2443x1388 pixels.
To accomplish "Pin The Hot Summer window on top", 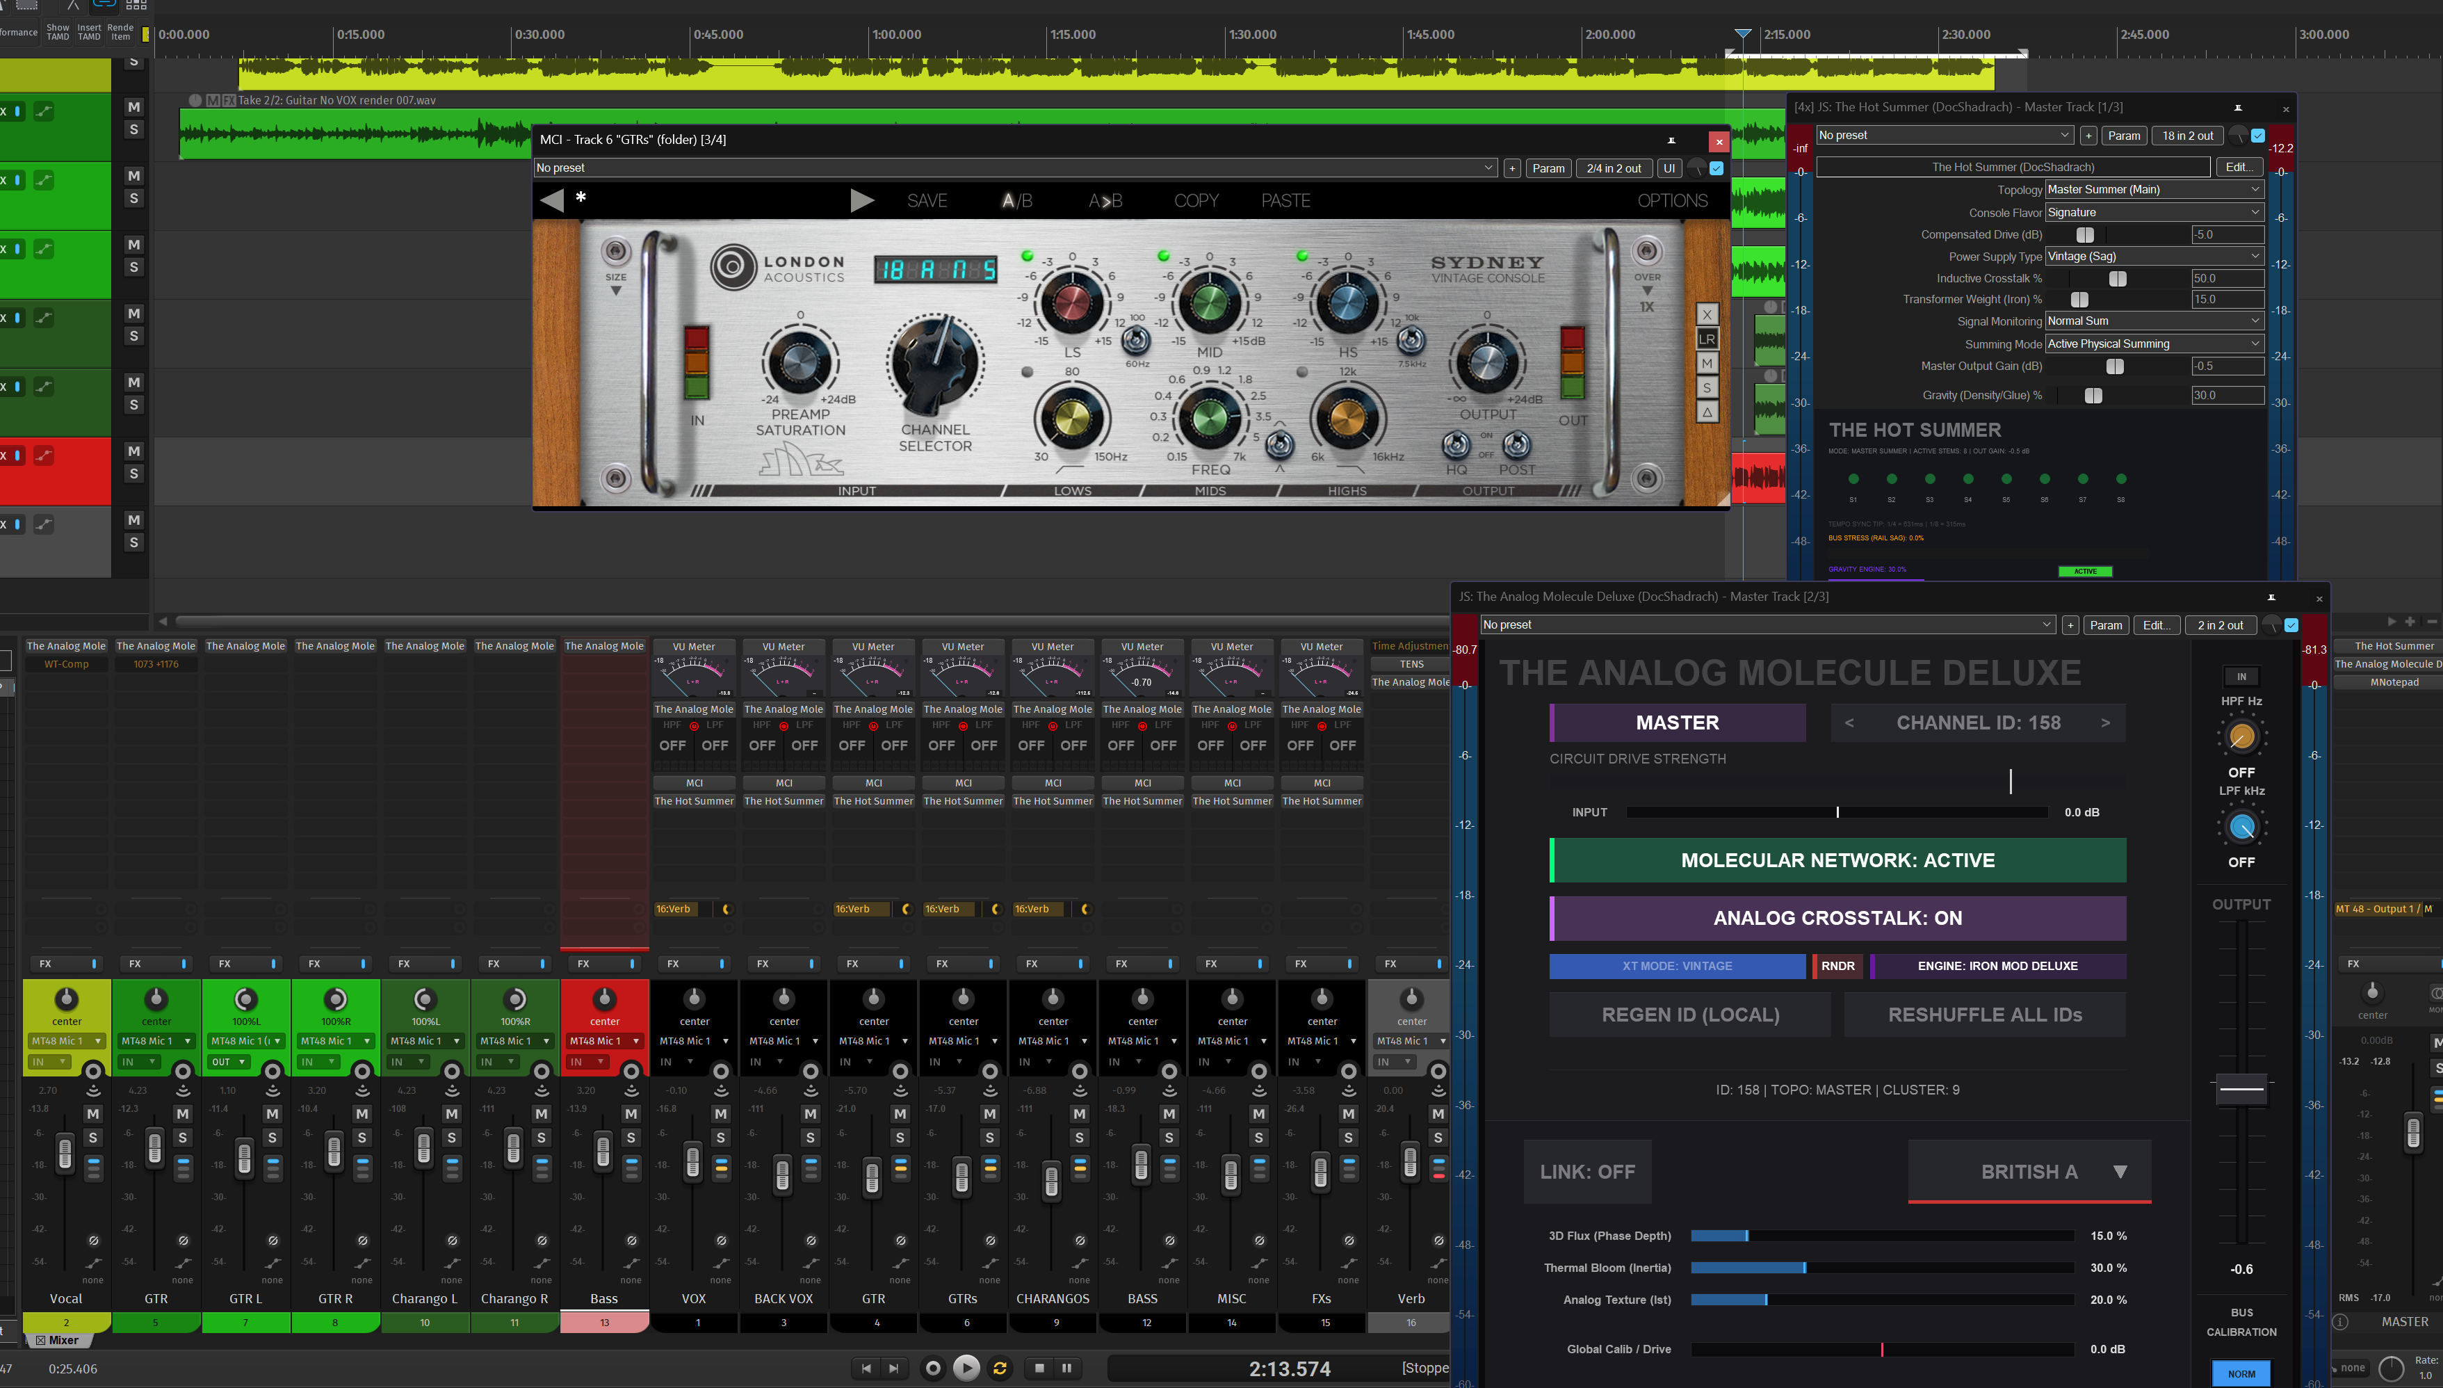I will (2238, 108).
